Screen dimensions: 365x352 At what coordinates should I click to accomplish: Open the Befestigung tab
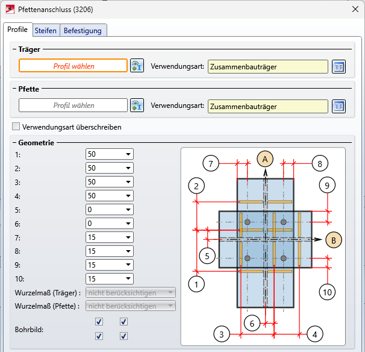(83, 31)
